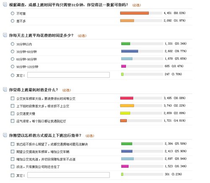Choose the 30分钟以内 radio option
The height and width of the screenshot is (183, 210).
13,44
